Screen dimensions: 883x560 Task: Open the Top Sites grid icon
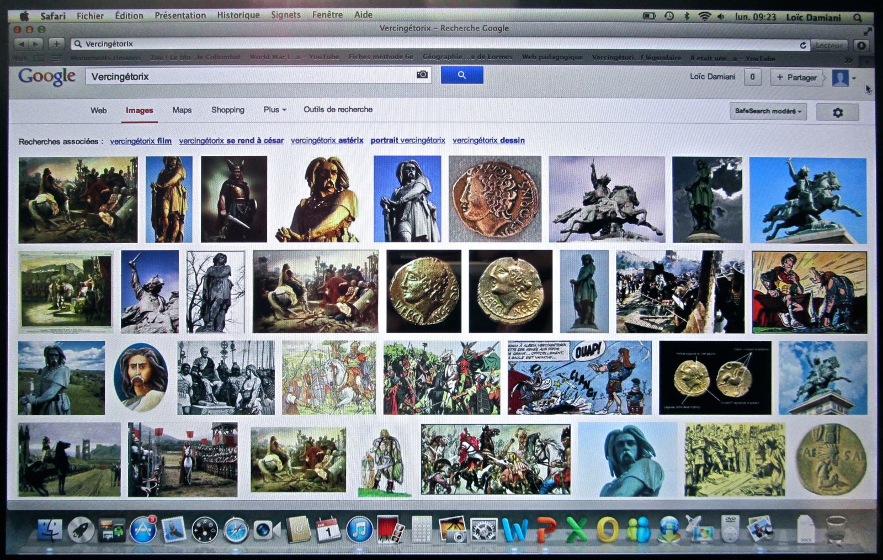[57, 58]
